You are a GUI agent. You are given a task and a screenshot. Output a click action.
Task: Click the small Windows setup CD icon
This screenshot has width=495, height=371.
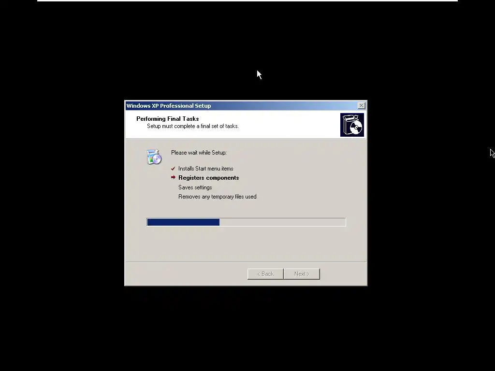154,157
